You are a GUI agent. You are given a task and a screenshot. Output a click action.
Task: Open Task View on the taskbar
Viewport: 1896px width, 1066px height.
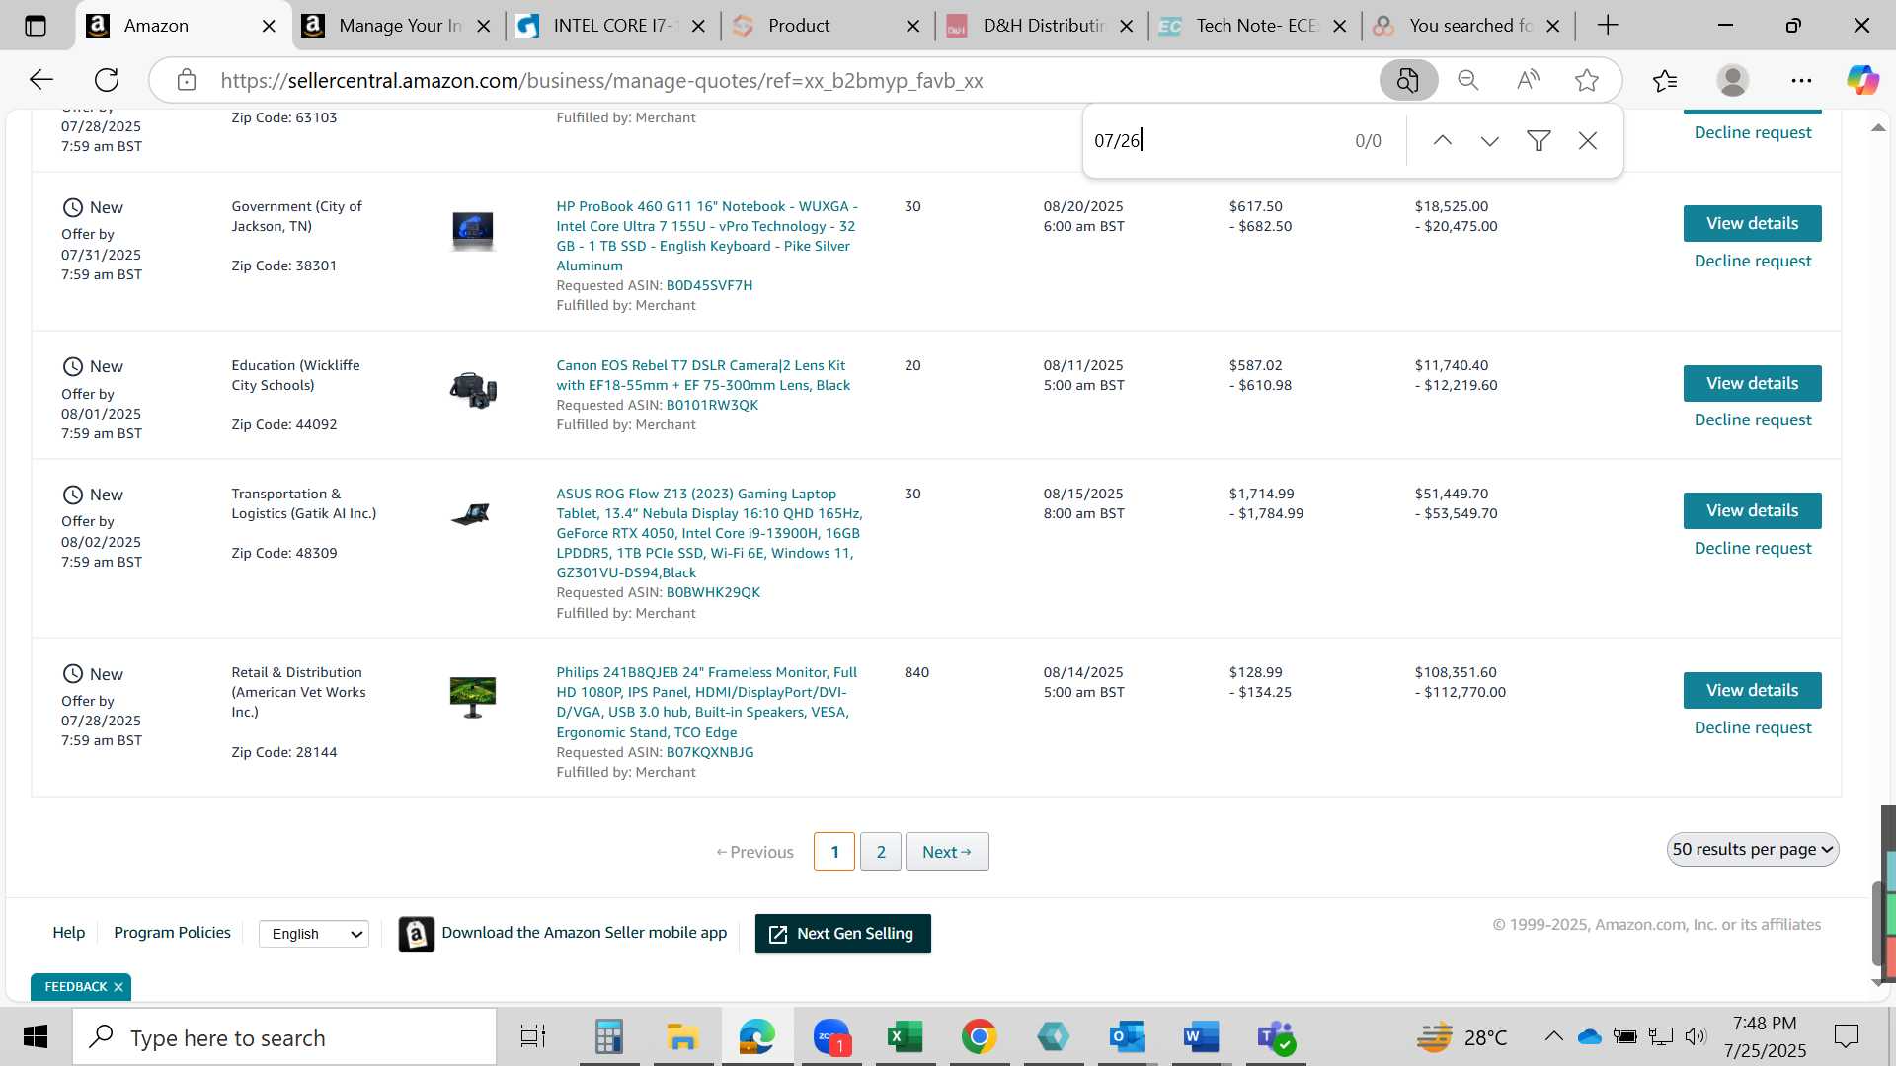533,1037
